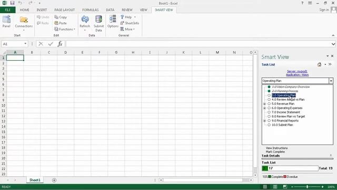Click the Application: Vision link
Image resolution: width=337 pixels, height=190 pixels.
(297, 75)
